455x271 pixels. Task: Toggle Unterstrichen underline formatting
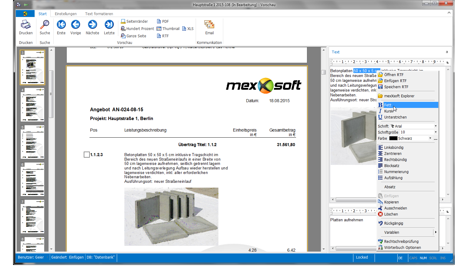(x=408, y=117)
